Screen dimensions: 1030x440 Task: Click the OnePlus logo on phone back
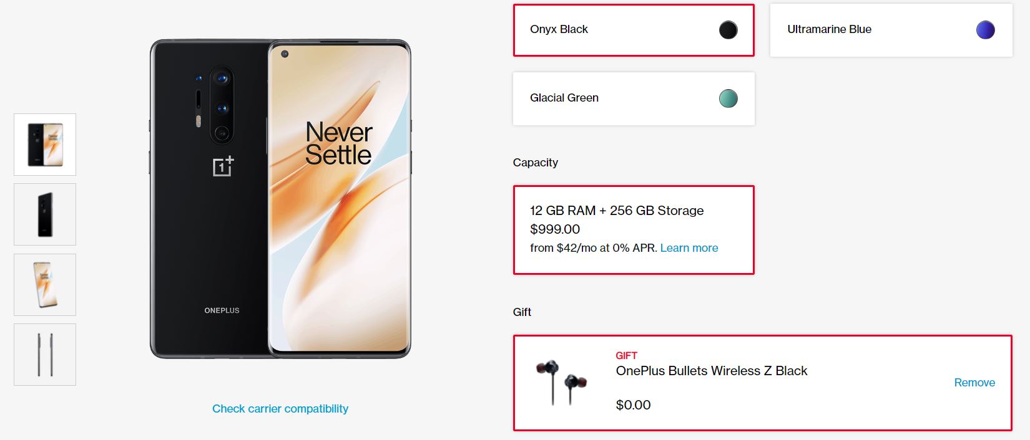[x=223, y=166]
